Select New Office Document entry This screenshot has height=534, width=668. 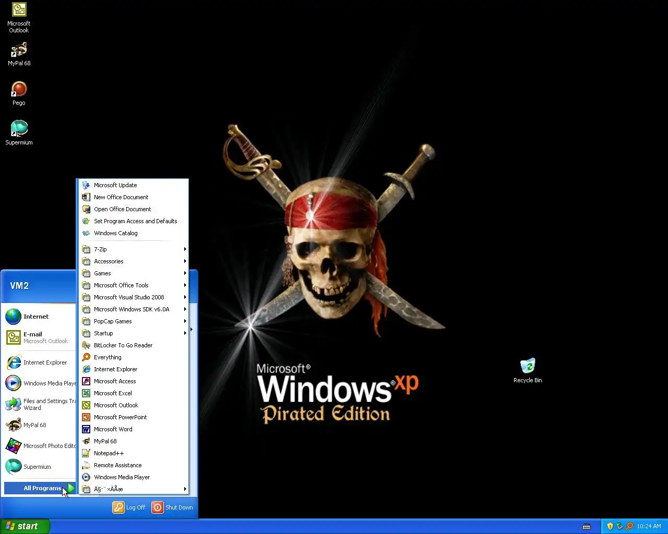pyautogui.click(x=133, y=197)
